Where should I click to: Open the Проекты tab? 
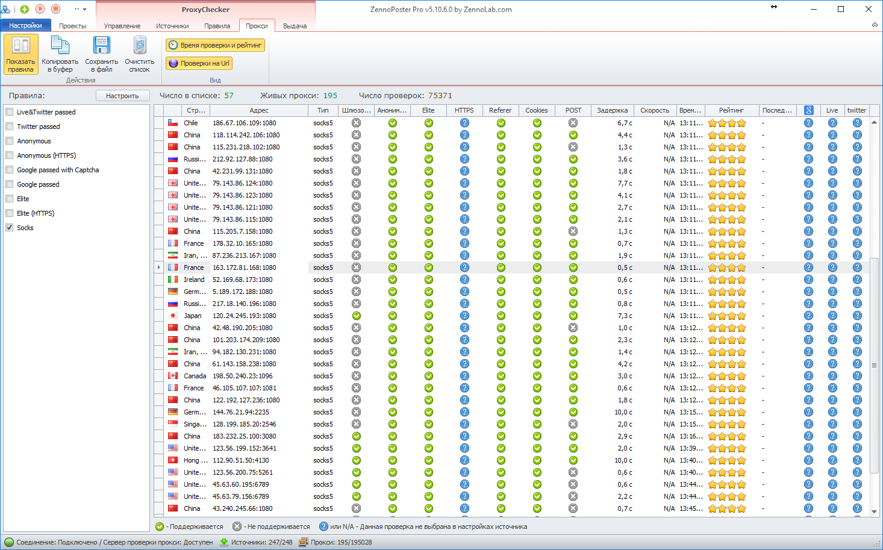coord(73,26)
